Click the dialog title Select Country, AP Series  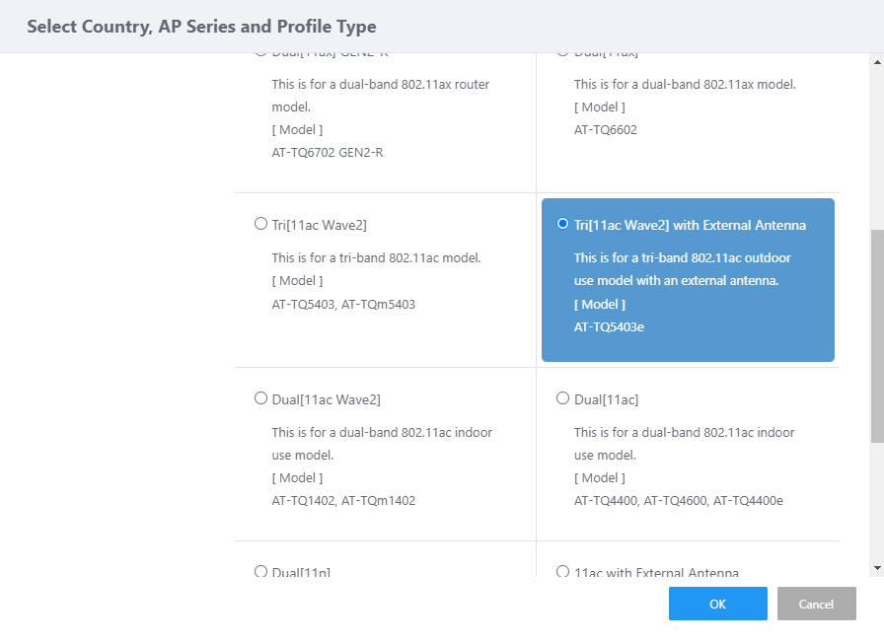pyautogui.click(x=201, y=27)
